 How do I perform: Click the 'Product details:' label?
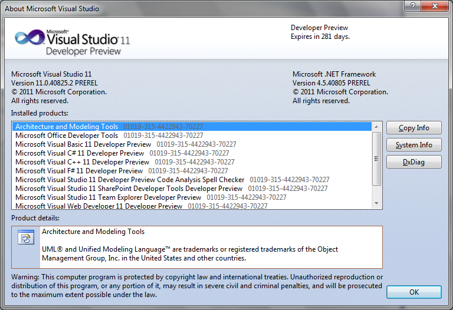(x=35, y=218)
